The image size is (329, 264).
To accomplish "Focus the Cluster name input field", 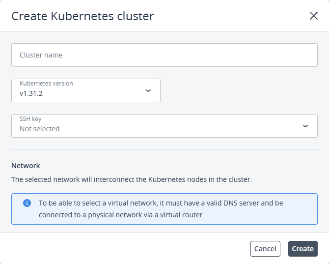I will point(164,55).
